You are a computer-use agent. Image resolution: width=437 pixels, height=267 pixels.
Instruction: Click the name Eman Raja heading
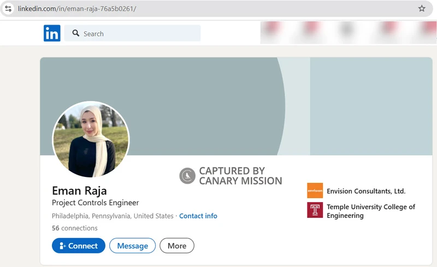[79, 191]
